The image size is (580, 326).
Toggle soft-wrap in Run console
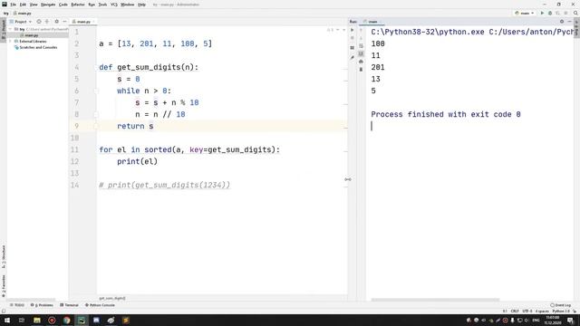coord(361,46)
